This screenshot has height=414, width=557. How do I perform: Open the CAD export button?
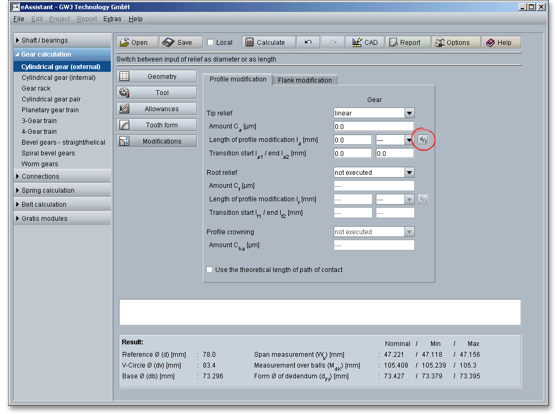point(365,43)
